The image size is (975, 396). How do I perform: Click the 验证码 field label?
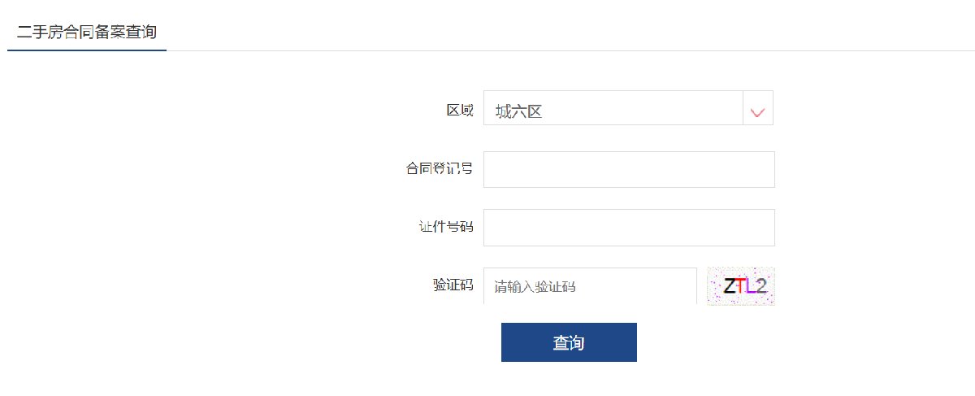pos(453,285)
